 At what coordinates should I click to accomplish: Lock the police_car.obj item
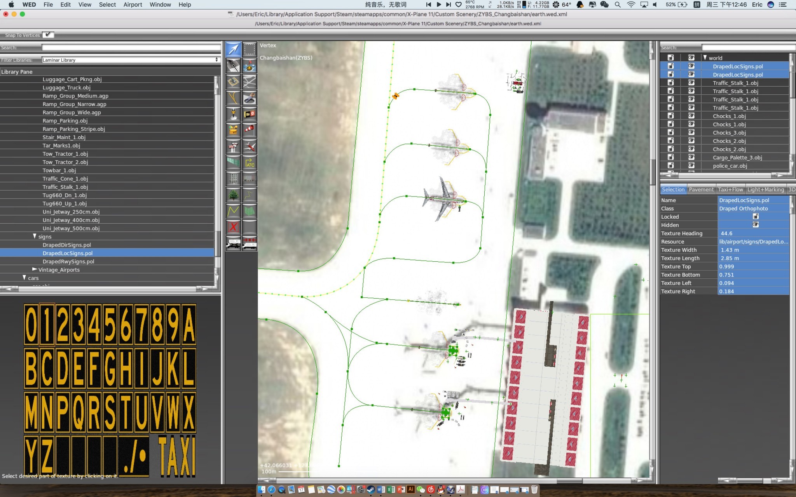click(670, 166)
